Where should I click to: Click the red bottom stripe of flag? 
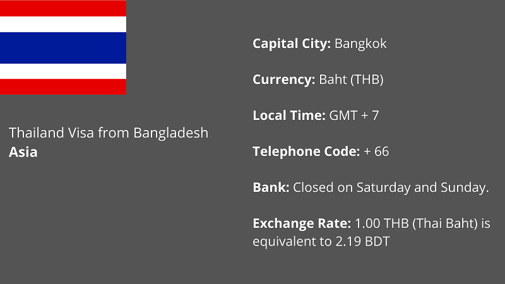[63, 87]
